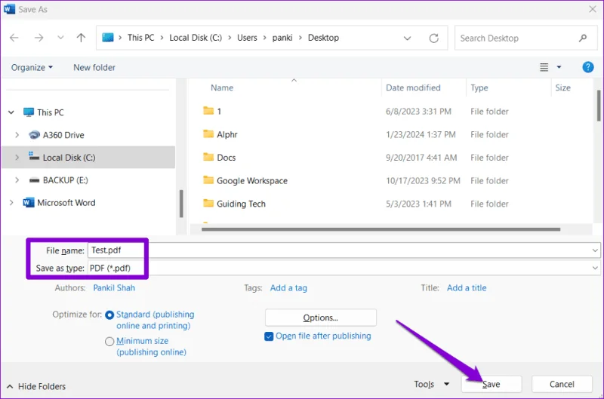Click the Save button

pyautogui.click(x=492, y=384)
